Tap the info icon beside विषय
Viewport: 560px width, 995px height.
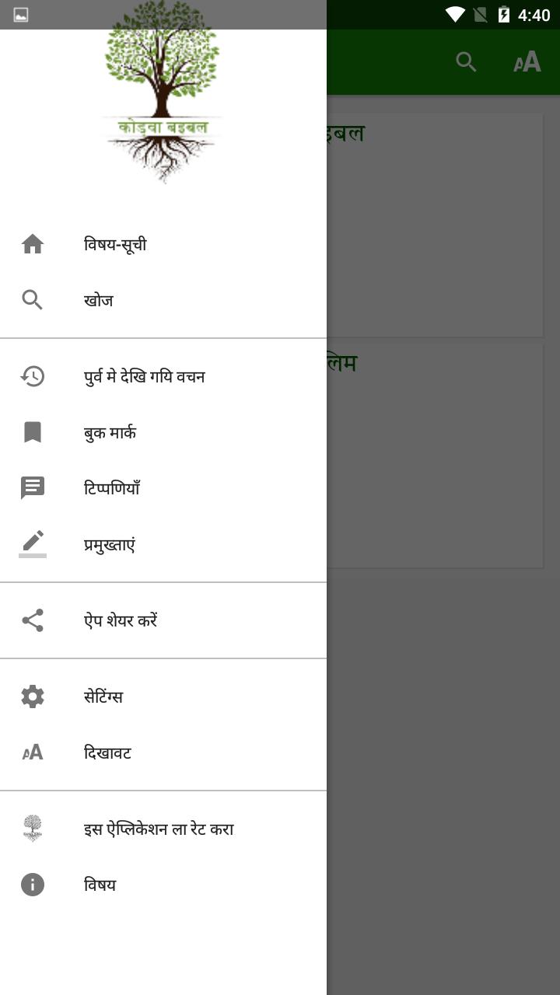pos(33,885)
